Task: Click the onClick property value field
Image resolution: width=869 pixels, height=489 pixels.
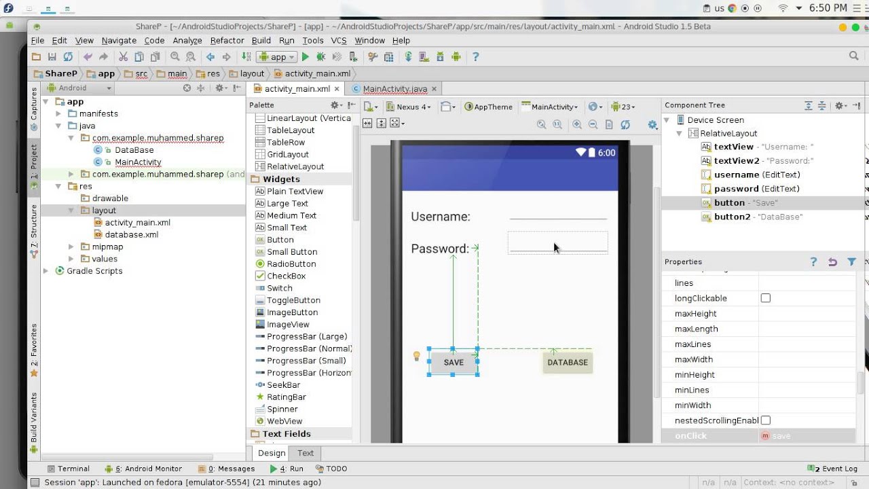Action: click(807, 436)
